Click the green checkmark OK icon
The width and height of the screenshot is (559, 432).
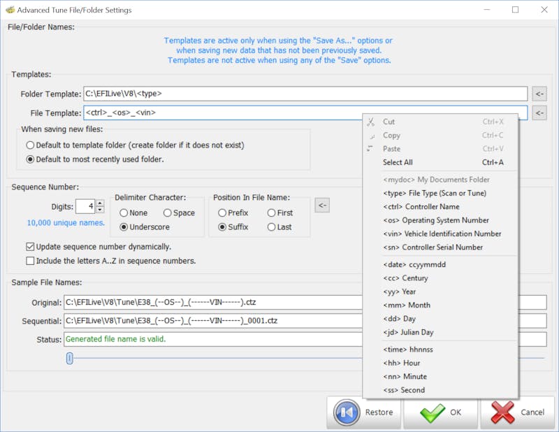click(433, 412)
